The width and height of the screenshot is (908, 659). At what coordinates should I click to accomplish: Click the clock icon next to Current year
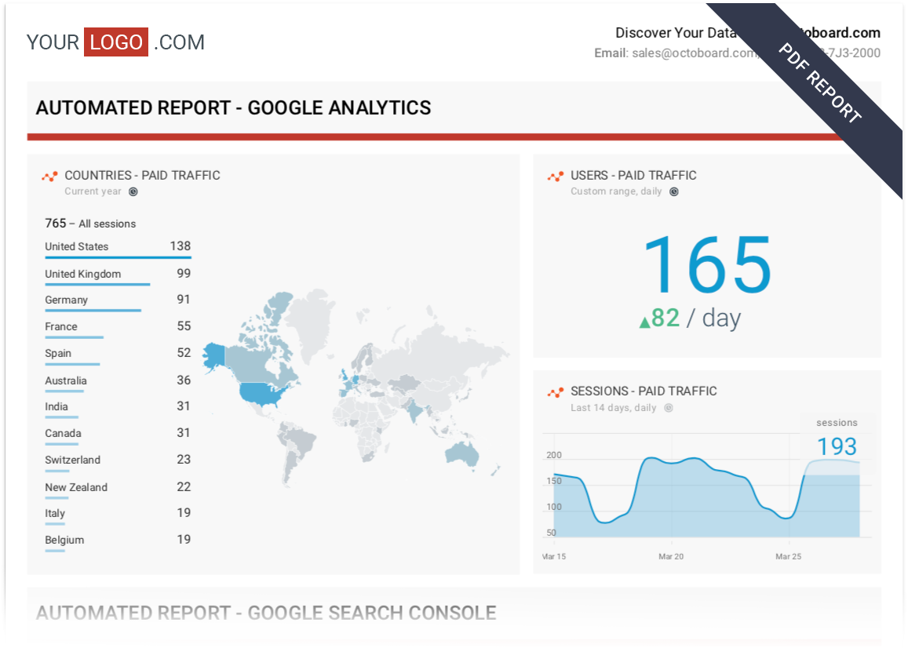click(133, 191)
